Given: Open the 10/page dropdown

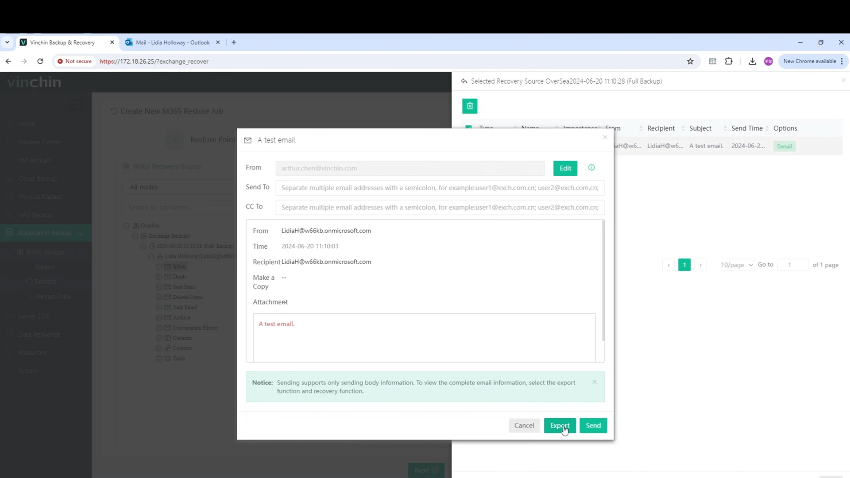Looking at the screenshot, I should (737, 265).
